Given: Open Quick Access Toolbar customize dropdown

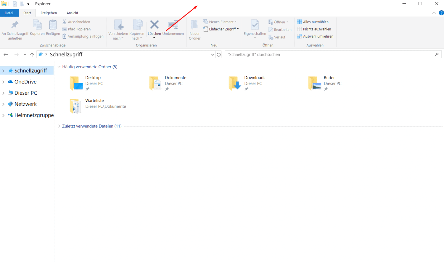Looking at the screenshot, I should 28,4.
